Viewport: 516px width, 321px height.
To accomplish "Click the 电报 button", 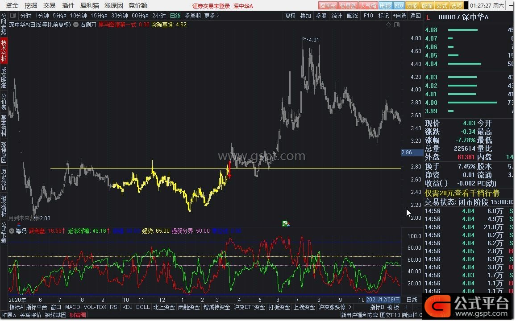I will 385,6.
